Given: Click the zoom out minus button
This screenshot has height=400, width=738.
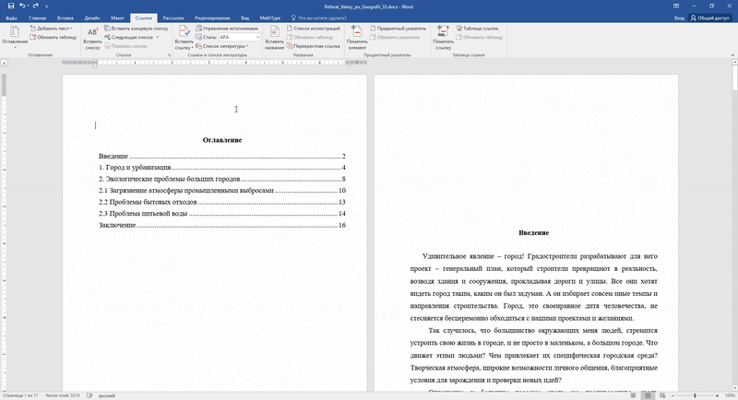Looking at the screenshot, I should pyautogui.click(x=673, y=395).
